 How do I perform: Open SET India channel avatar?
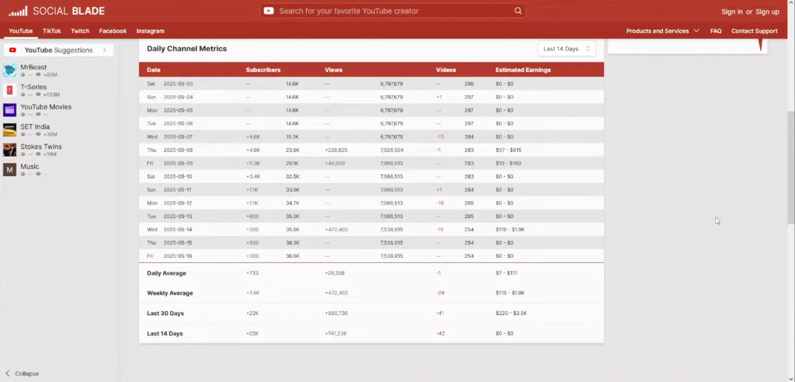tap(10, 130)
